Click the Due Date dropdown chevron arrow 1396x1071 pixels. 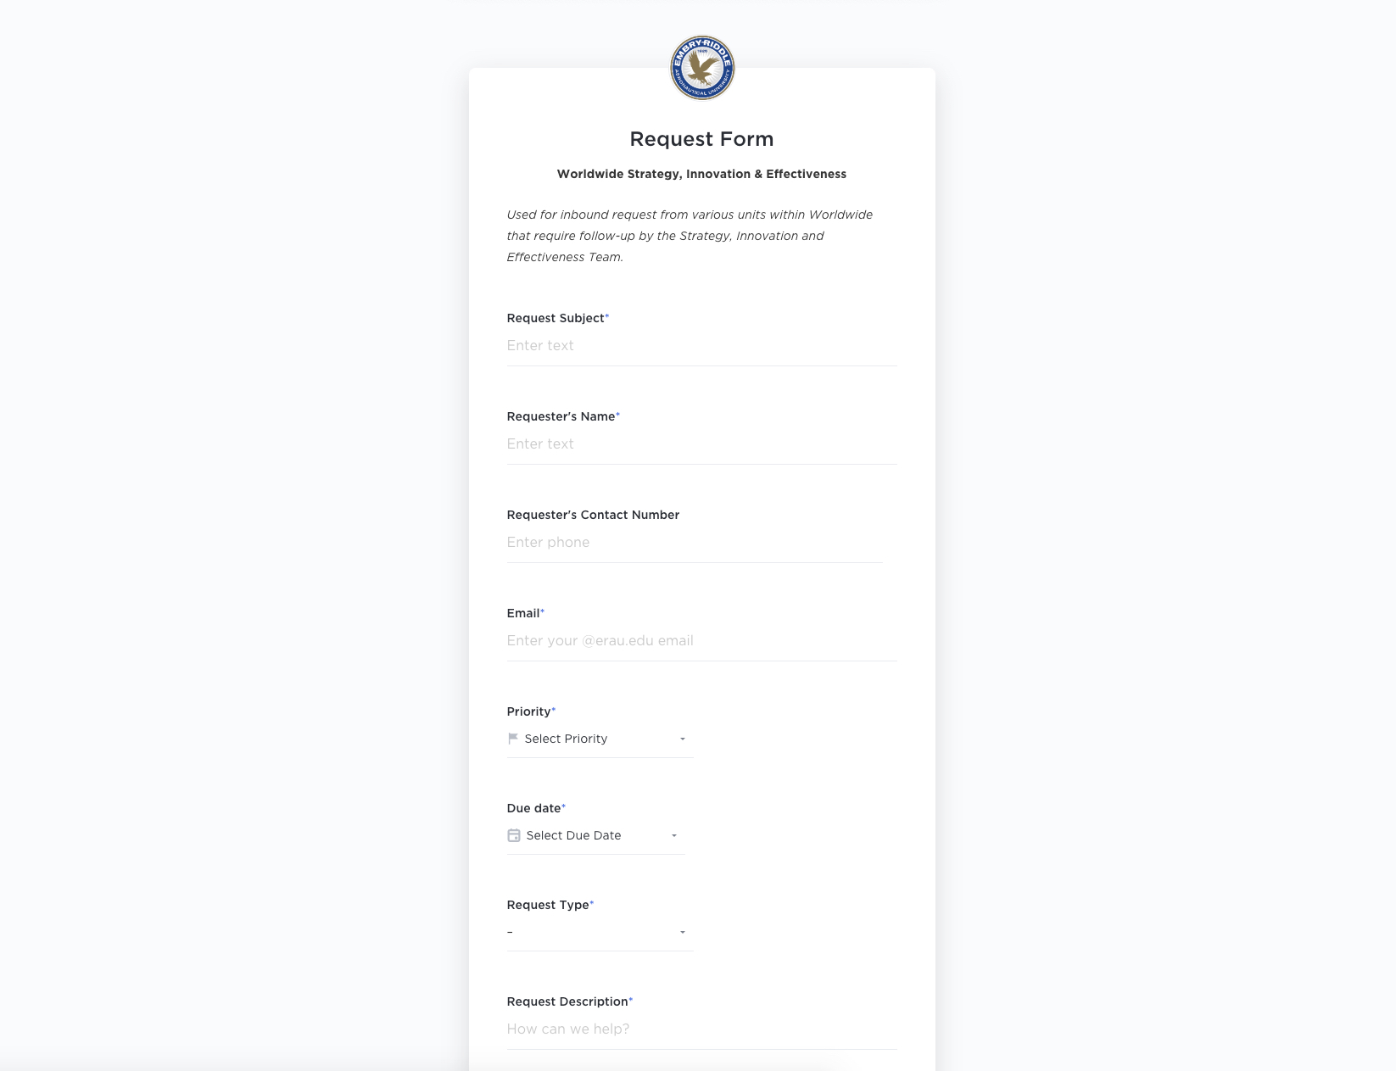point(674,835)
